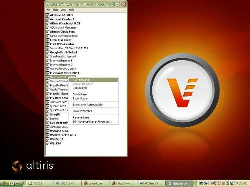Click the Sudoku layer icon
This screenshot has height=187, width=250.
pos(47,119)
